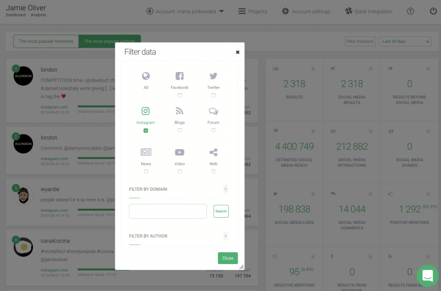Click help icon on Social Media Results tile
The width and height of the screenshot is (441, 291).
click(x=370, y=69)
